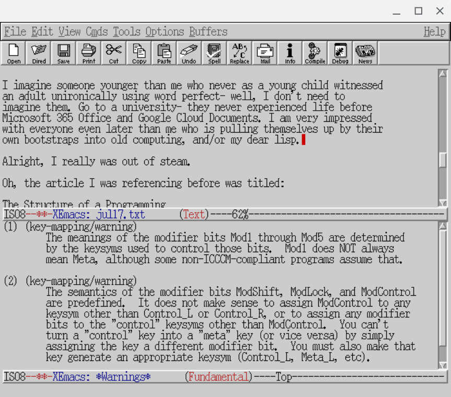This screenshot has width=451, height=397.
Task: Click the red text cursor after 'lisp.'
Action: pos(304,140)
